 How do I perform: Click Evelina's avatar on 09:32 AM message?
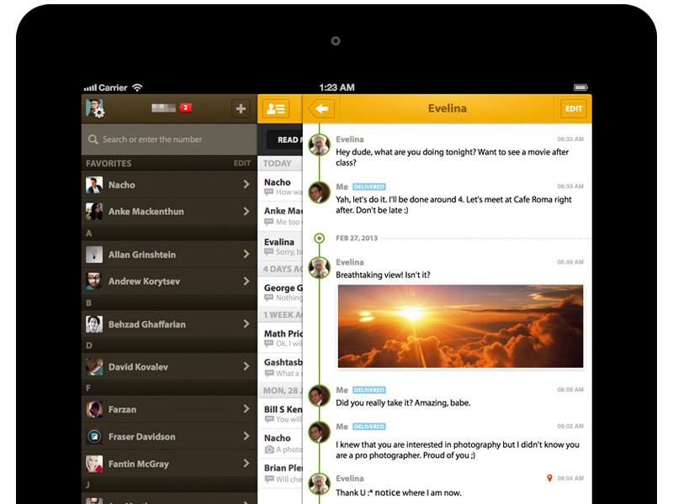[x=320, y=144]
